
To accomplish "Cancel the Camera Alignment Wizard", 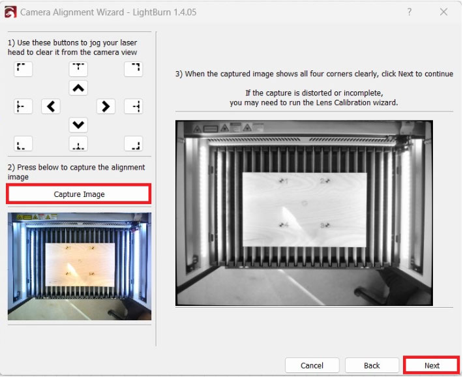I will 312,365.
